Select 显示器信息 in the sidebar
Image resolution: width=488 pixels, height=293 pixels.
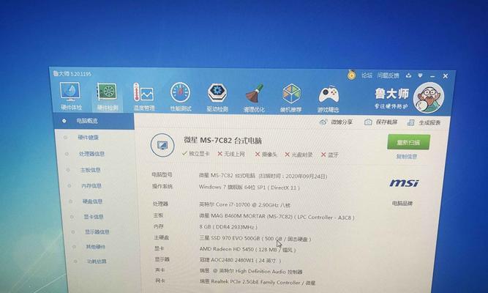coord(97,232)
